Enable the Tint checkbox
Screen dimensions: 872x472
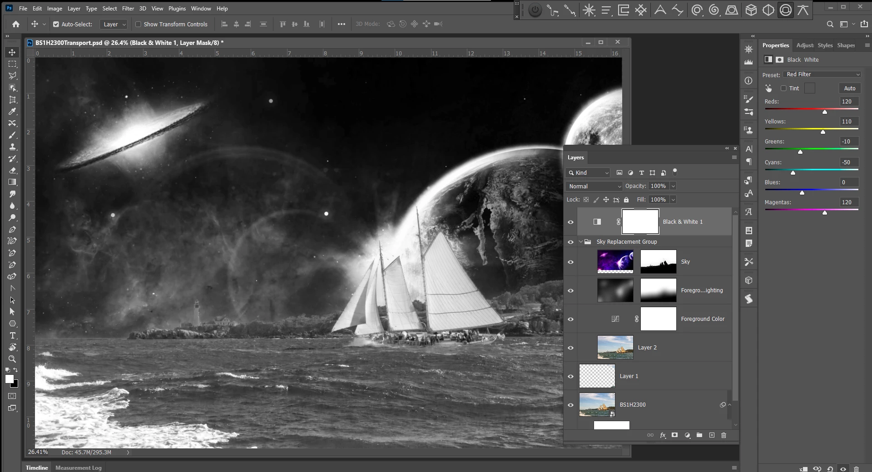[783, 88]
